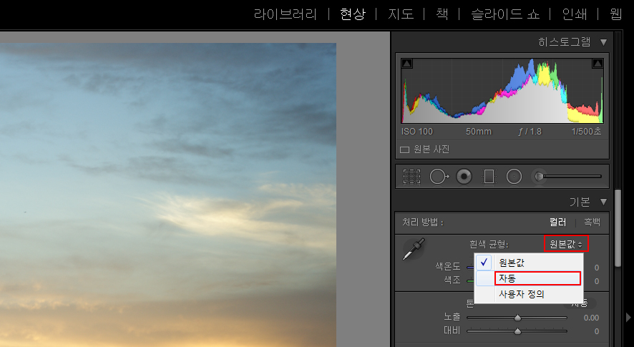Collapse the 히스토그램 panel
Image resolution: width=634 pixels, height=347 pixels.
point(604,42)
